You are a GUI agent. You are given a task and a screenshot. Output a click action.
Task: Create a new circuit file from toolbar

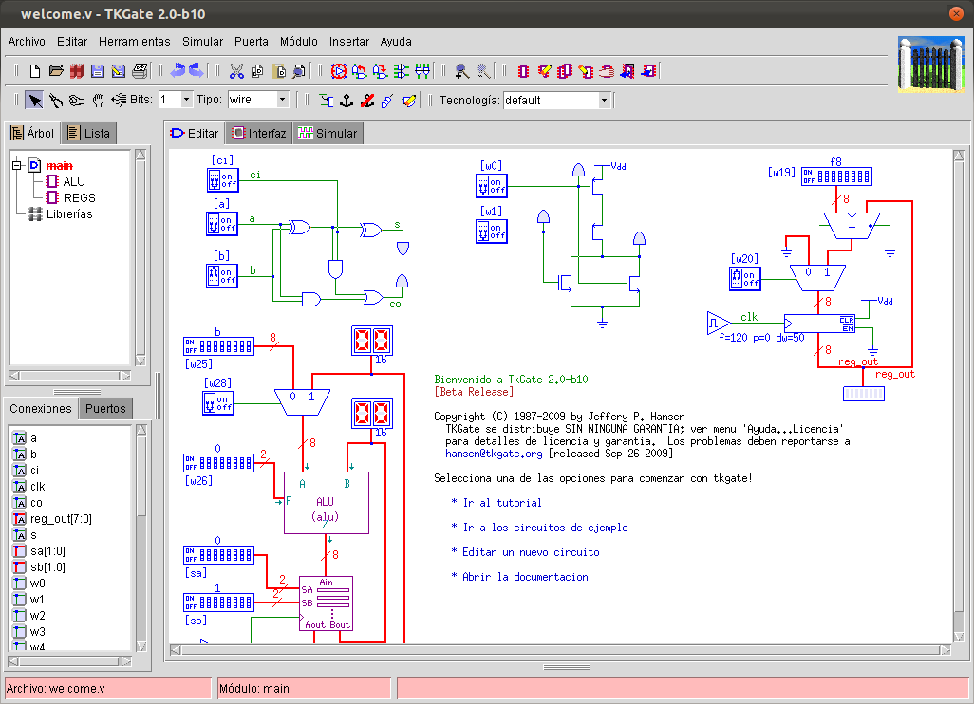(x=35, y=71)
